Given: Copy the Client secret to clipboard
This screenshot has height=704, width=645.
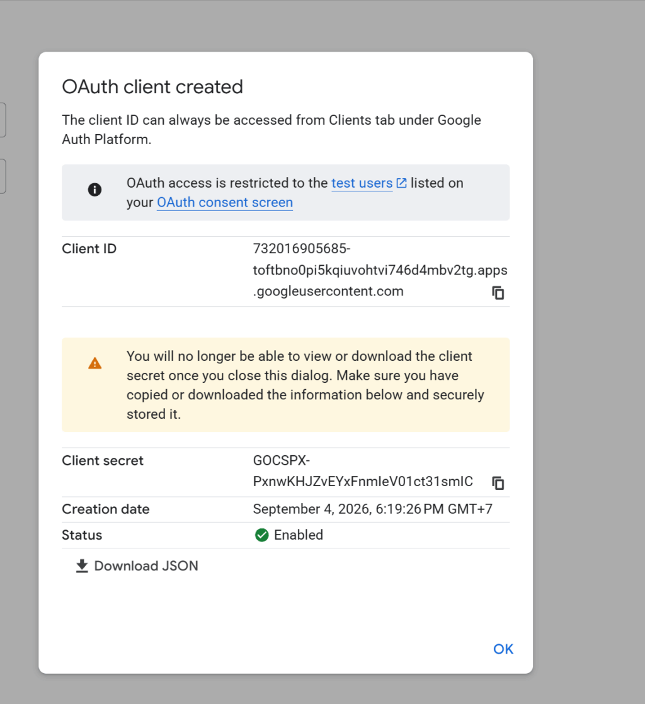Looking at the screenshot, I should pos(498,483).
